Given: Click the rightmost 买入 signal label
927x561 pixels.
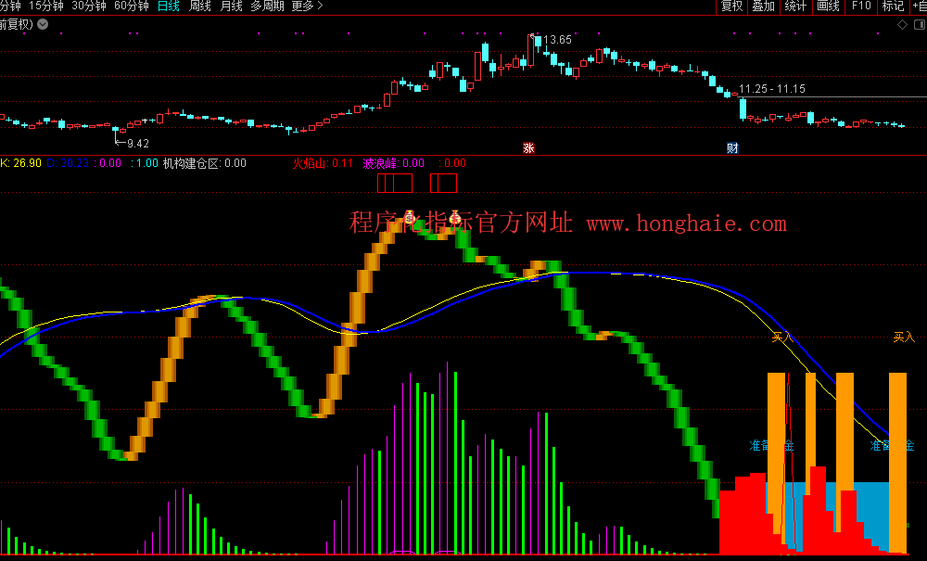Looking at the screenshot, I should click(x=904, y=338).
